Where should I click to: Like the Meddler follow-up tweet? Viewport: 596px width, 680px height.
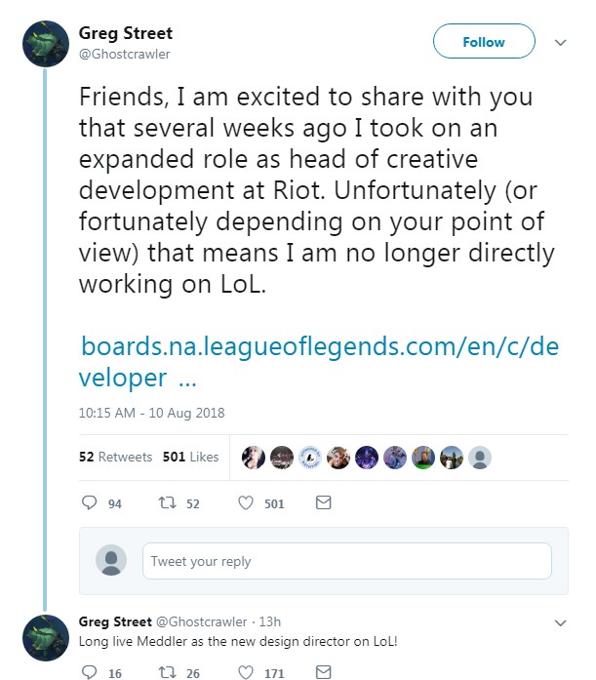point(246,672)
